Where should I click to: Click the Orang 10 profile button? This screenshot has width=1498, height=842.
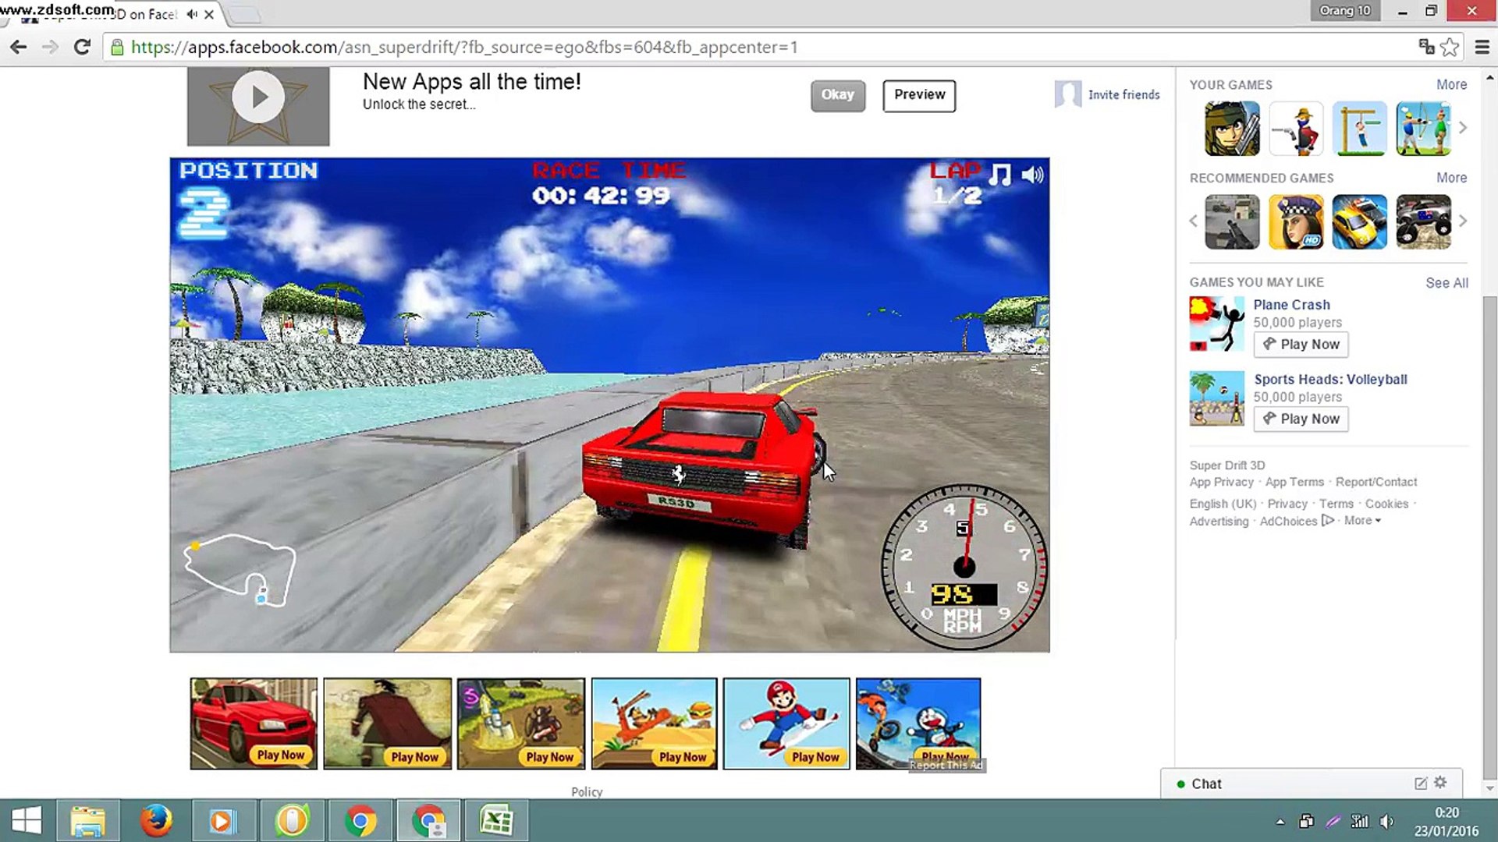click(x=1345, y=11)
